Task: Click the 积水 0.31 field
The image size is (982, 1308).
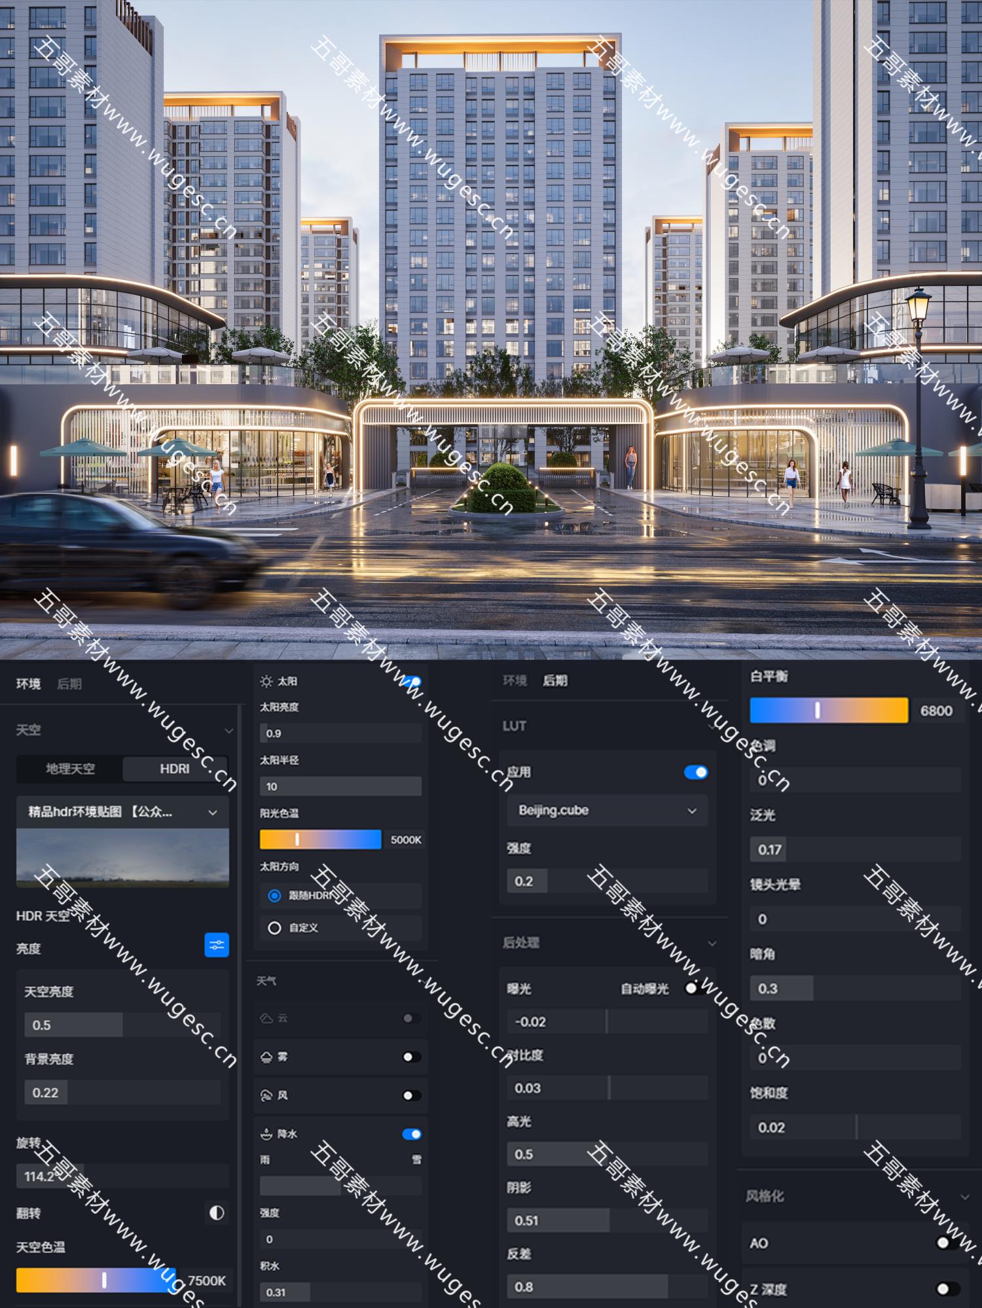Action: click(x=340, y=1292)
